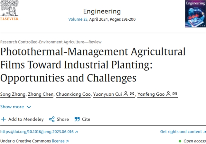The image size is (206, 144).
Task: Open Yuanyuan Cui's author profile icon
Action: (126, 94)
